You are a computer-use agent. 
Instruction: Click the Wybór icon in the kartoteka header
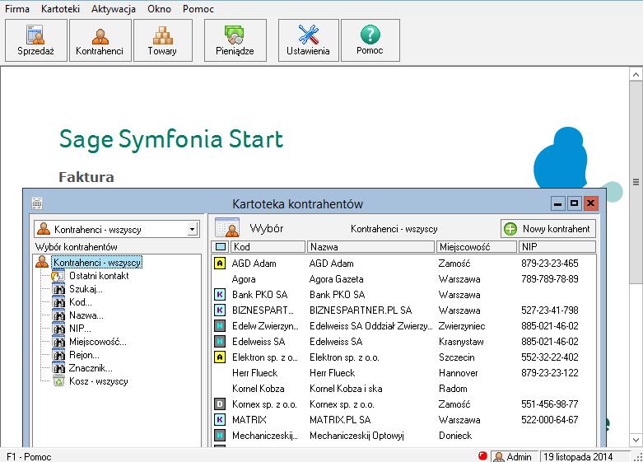[x=227, y=228]
